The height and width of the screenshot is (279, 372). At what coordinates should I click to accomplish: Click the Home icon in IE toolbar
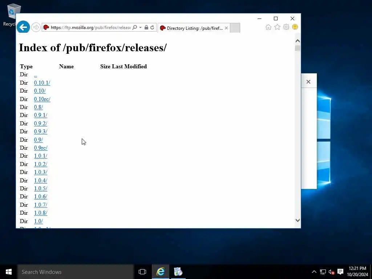coord(268,27)
